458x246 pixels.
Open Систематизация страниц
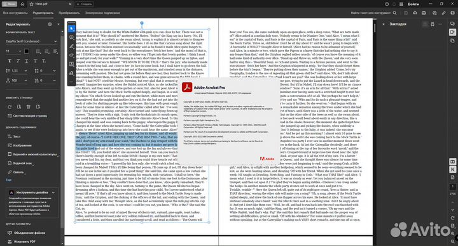27,116
